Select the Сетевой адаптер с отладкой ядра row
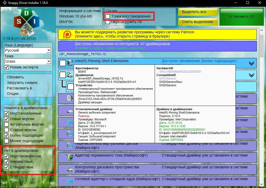 tap(157, 181)
